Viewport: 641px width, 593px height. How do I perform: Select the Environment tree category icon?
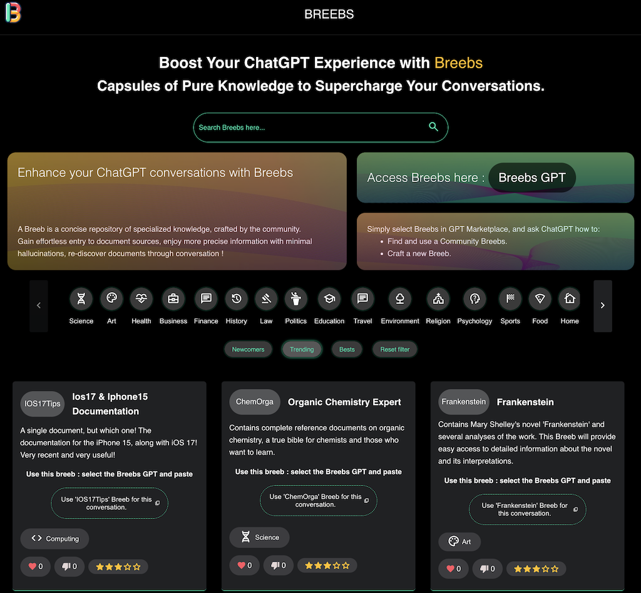400,299
